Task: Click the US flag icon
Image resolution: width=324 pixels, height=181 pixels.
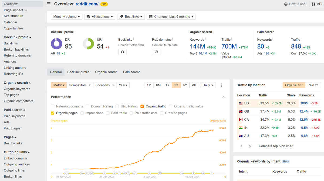Action: click(x=241, y=103)
